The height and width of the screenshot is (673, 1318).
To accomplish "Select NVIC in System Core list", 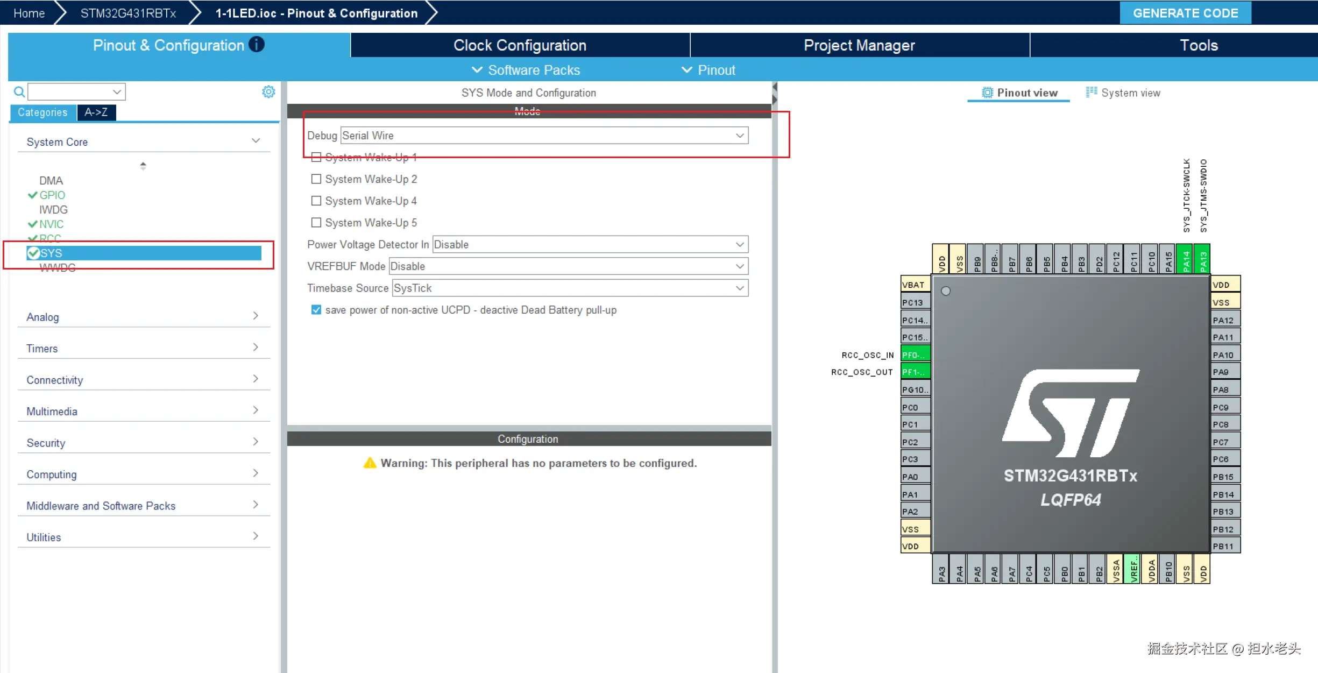I will tap(51, 224).
